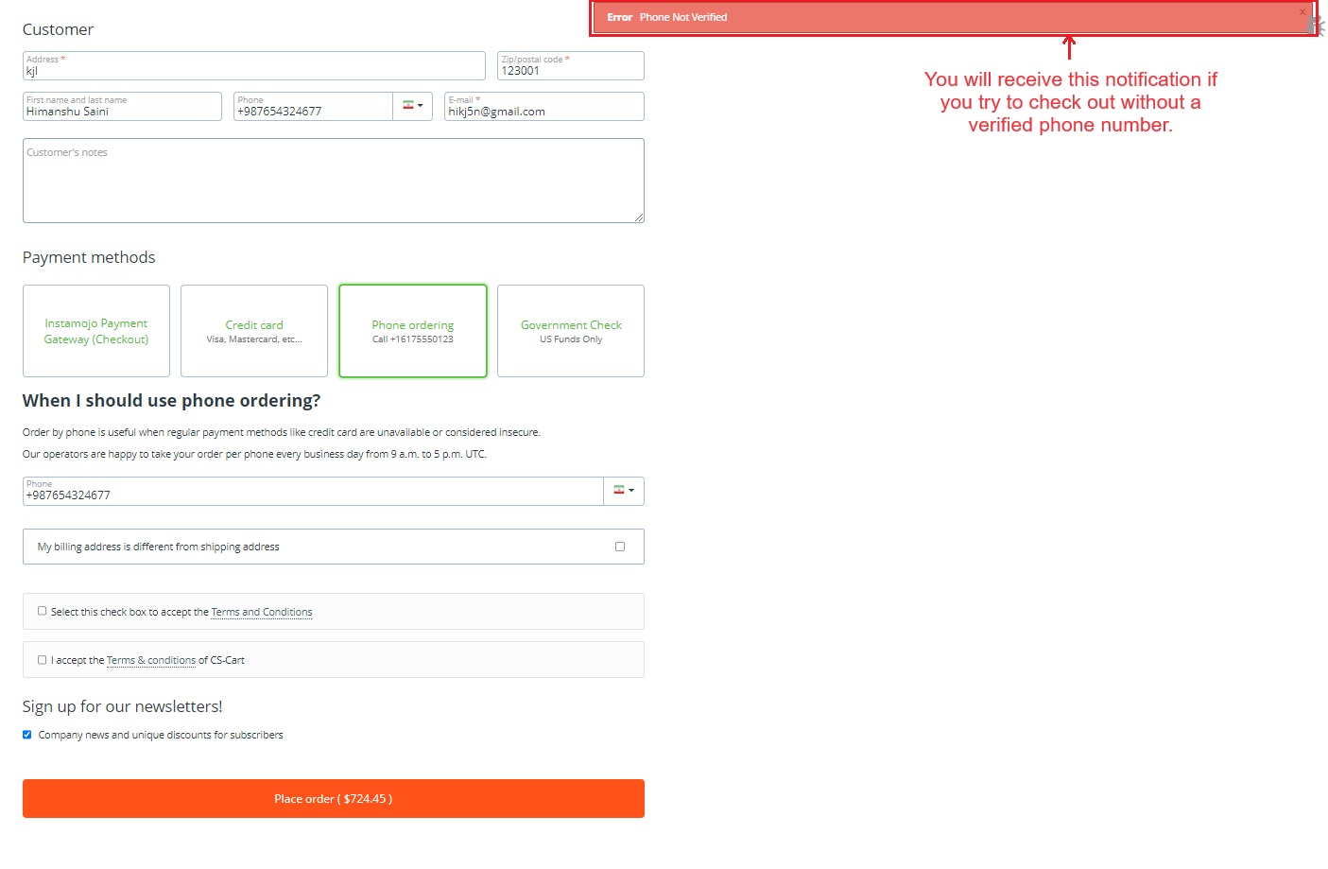Click the E-mail input field

point(544,106)
